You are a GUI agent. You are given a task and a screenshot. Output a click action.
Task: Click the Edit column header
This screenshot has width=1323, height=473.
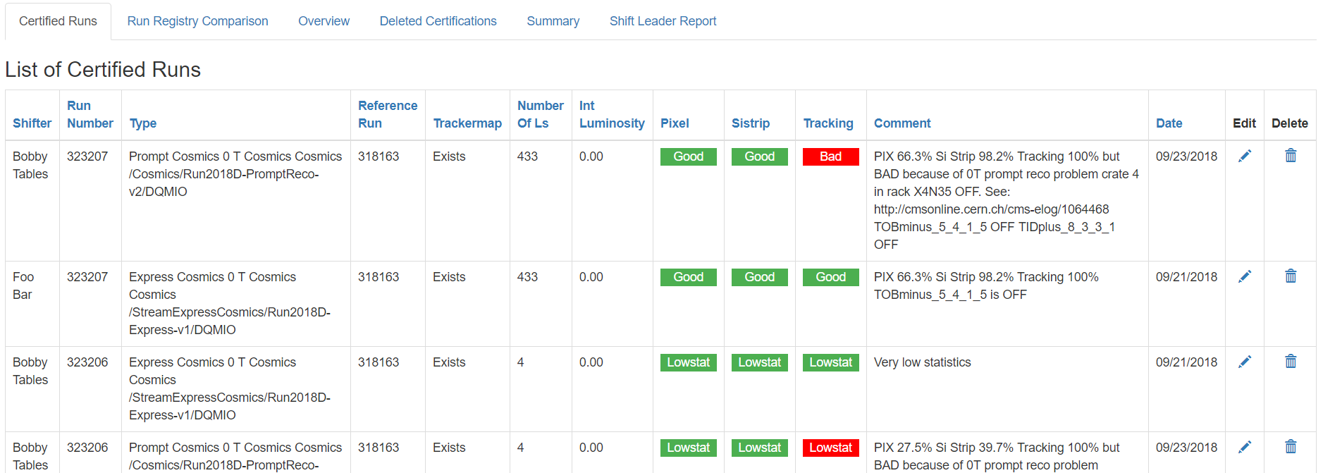pos(1244,123)
